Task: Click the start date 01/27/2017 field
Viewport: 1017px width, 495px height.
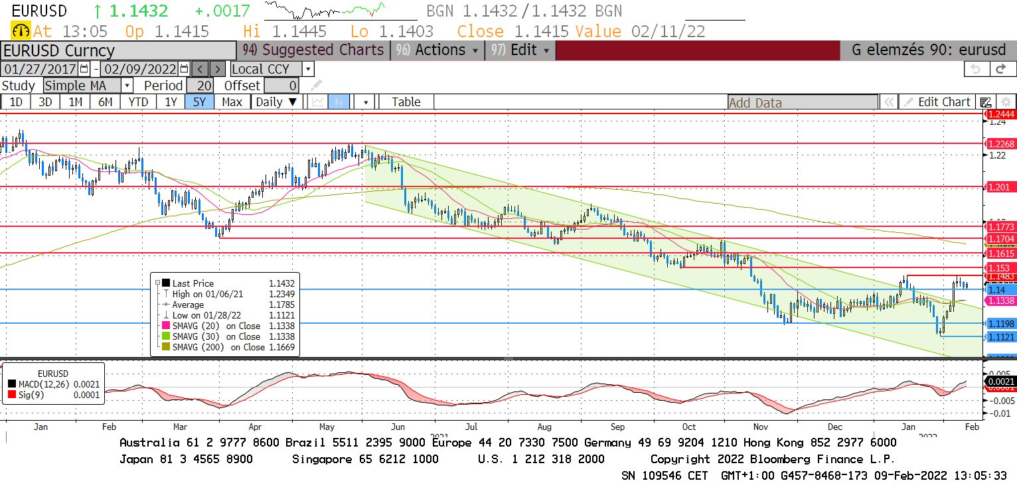Action: [40, 69]
